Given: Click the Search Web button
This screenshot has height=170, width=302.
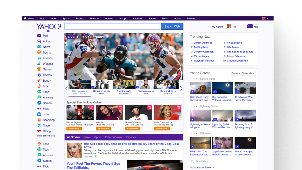Looking at the screenshot, I should pyautogui.click(x=172, y=26).
